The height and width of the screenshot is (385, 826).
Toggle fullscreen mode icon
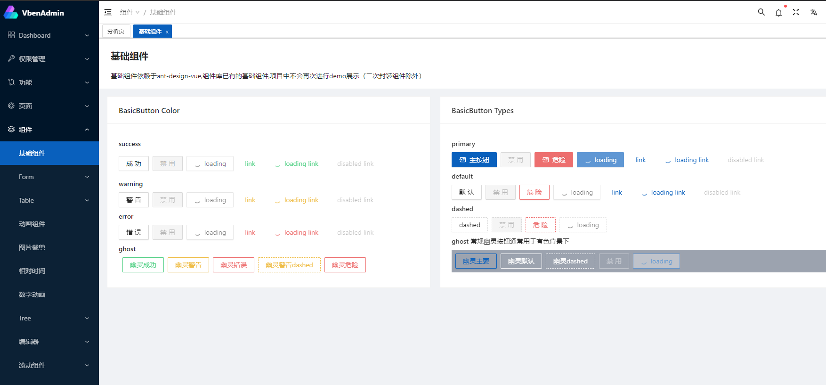tap(796, 12)
